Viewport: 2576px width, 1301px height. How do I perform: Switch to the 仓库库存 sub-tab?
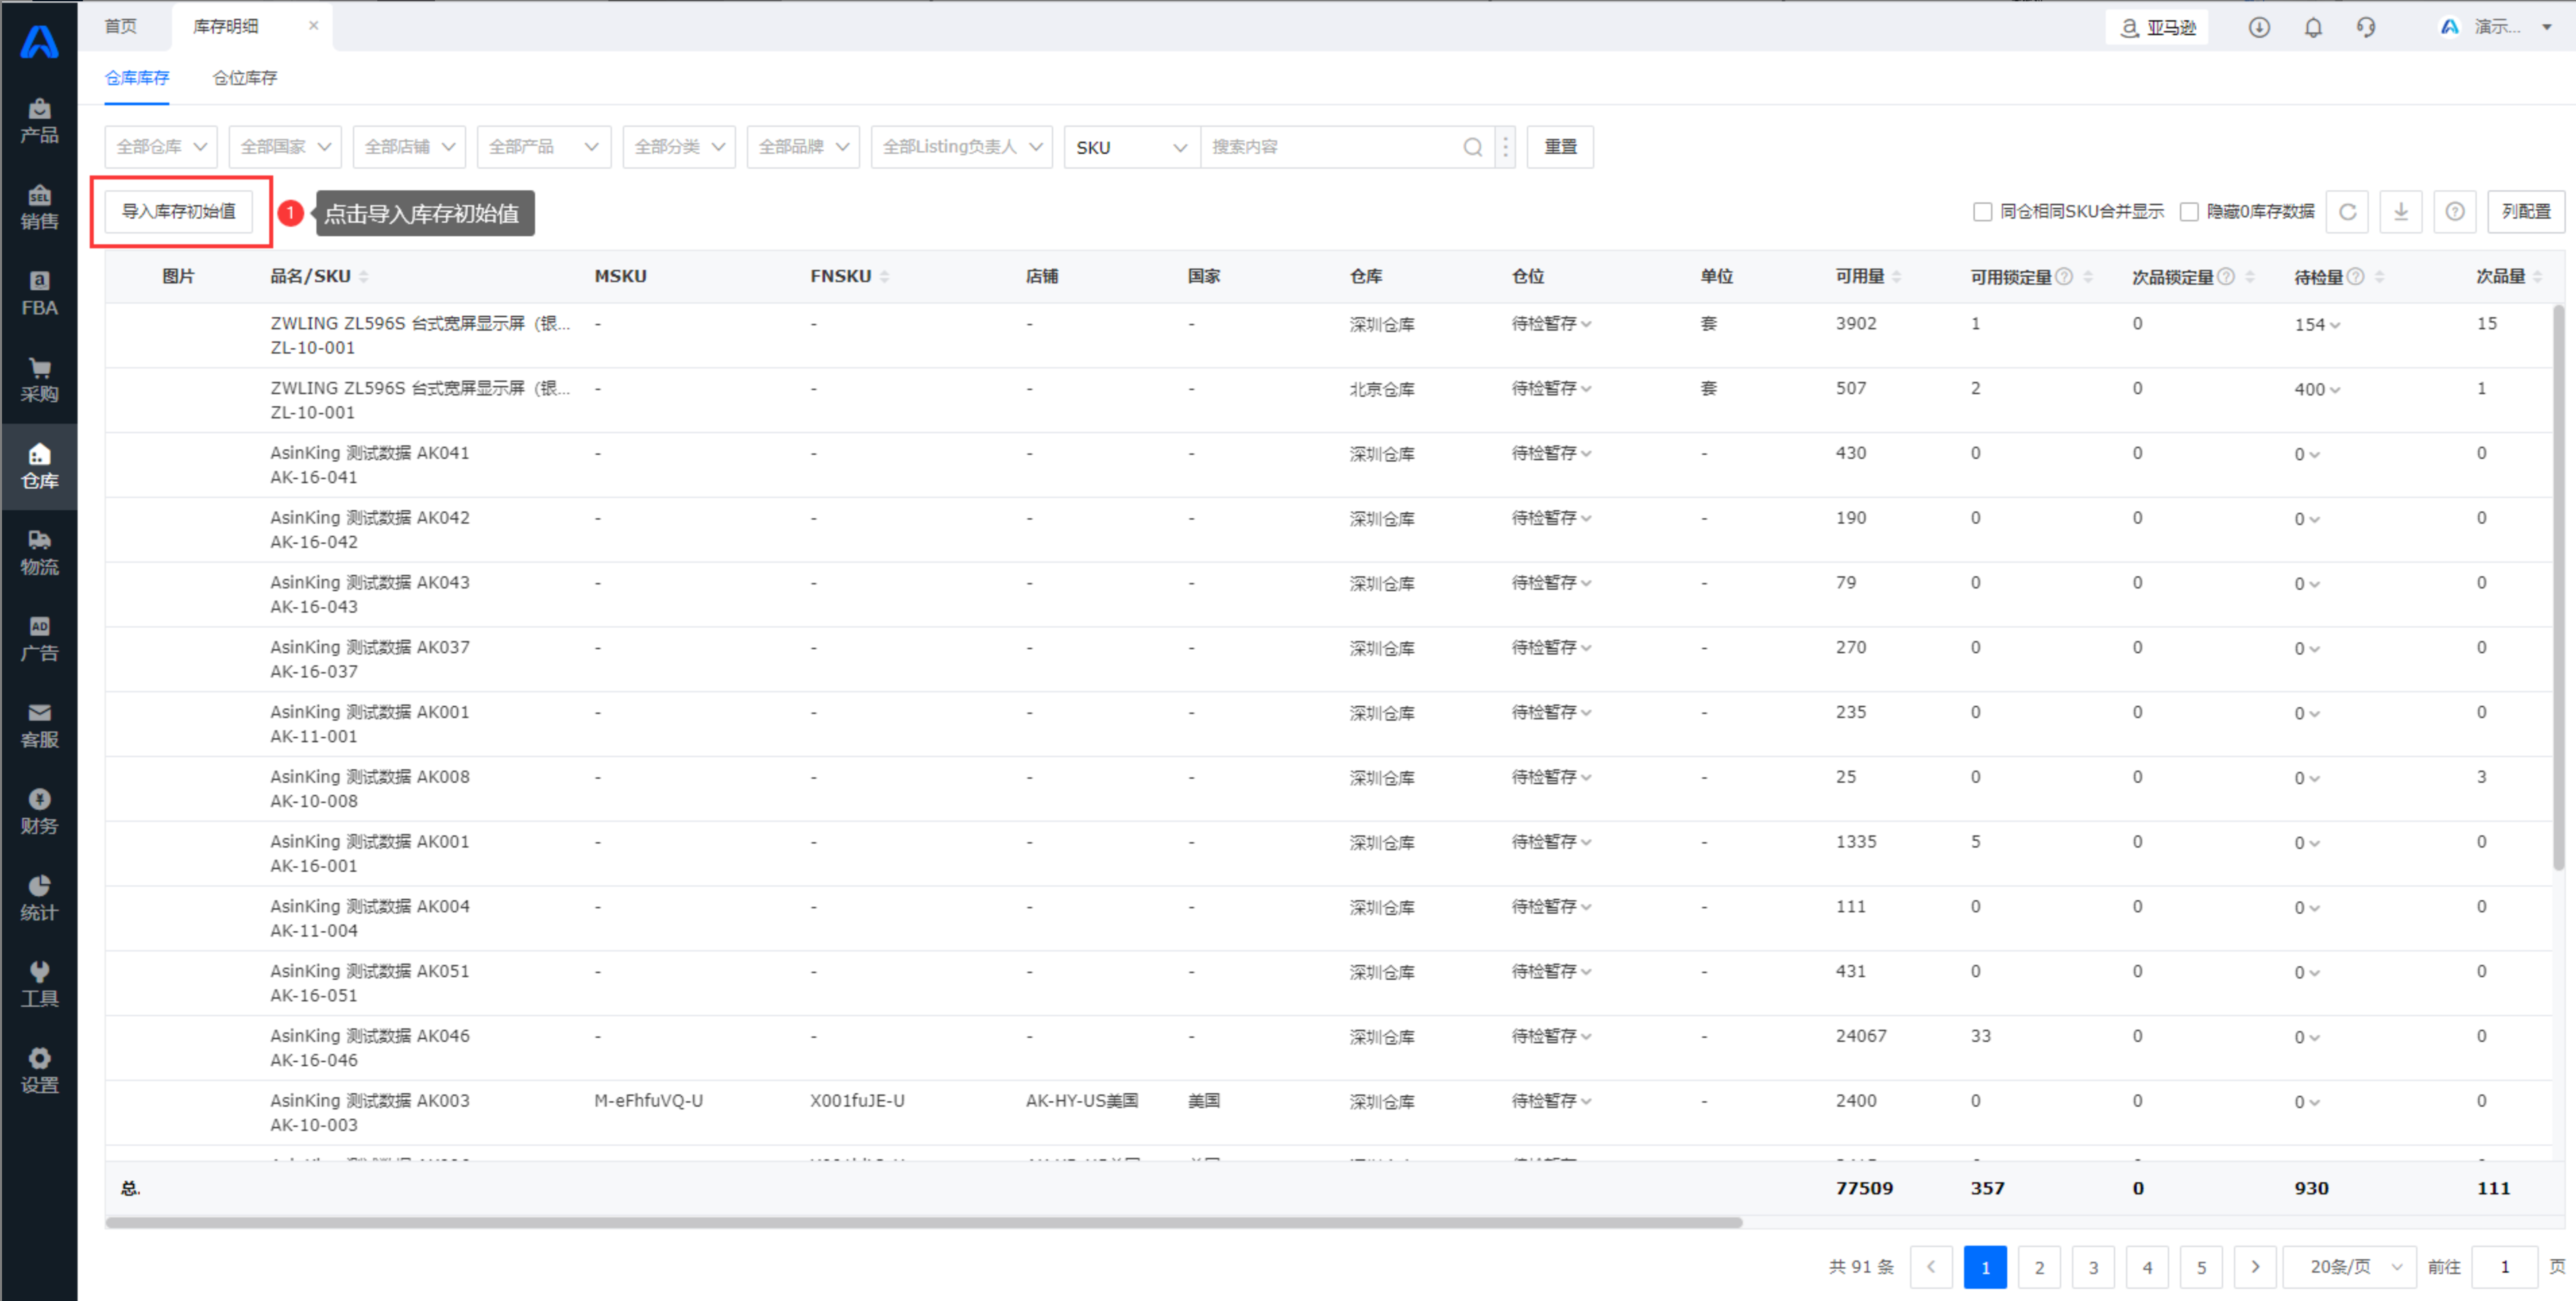[137, 78]
